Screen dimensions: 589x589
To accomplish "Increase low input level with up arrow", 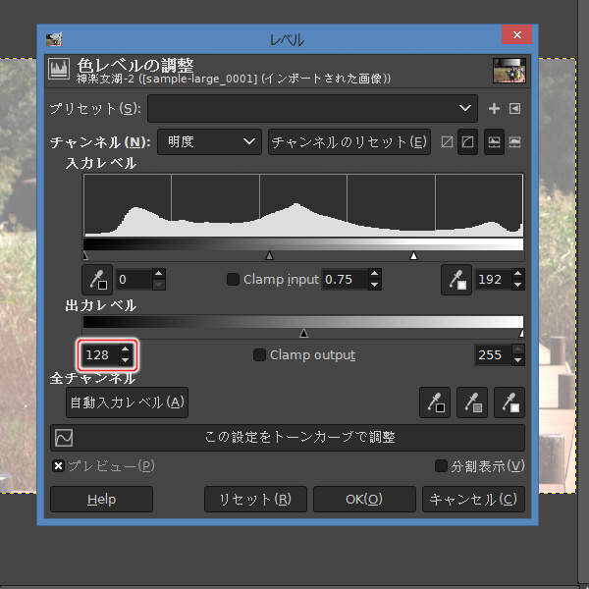I will [159, 274].
